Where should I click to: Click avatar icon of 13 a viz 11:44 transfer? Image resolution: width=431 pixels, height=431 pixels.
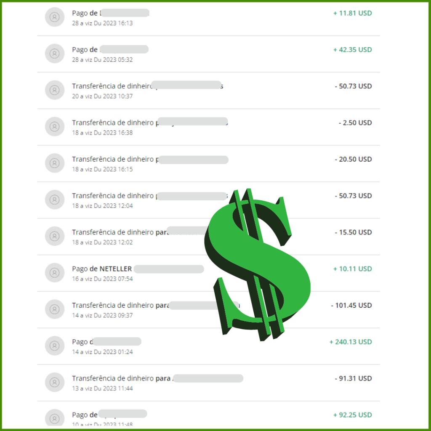[x=55, y=382]
